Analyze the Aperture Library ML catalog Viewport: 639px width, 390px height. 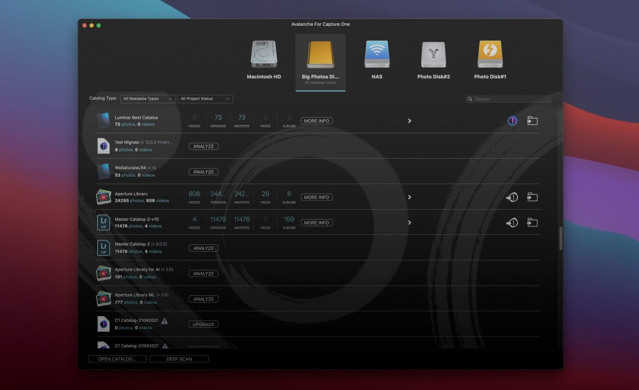tap(203, 299)
